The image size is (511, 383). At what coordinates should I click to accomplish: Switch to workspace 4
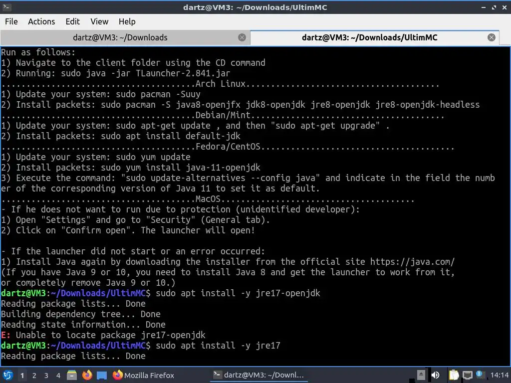pyautogui.click(x=58, y=376)
